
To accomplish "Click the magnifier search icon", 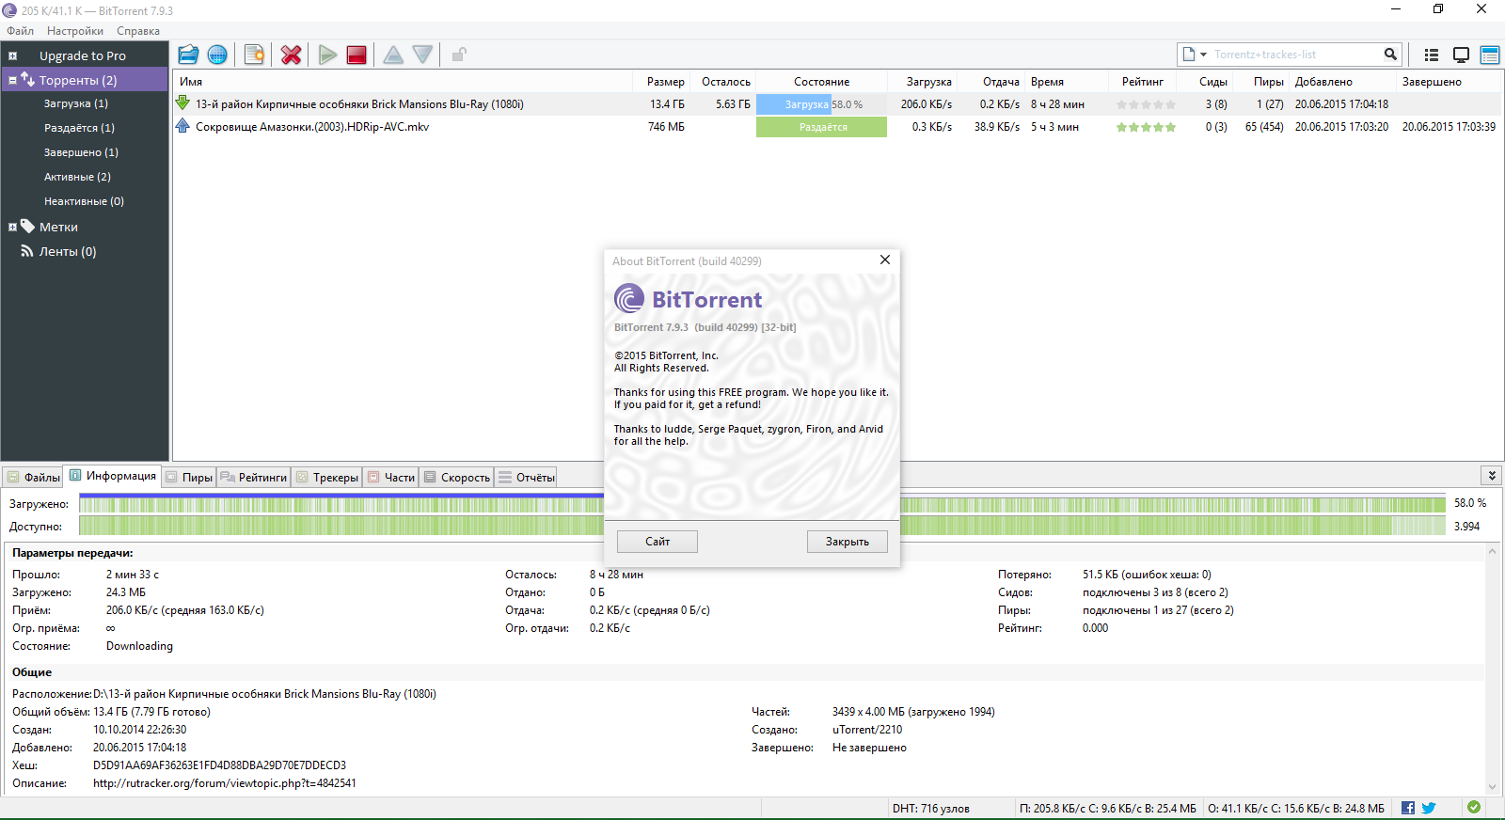I will coord(1390,55).
